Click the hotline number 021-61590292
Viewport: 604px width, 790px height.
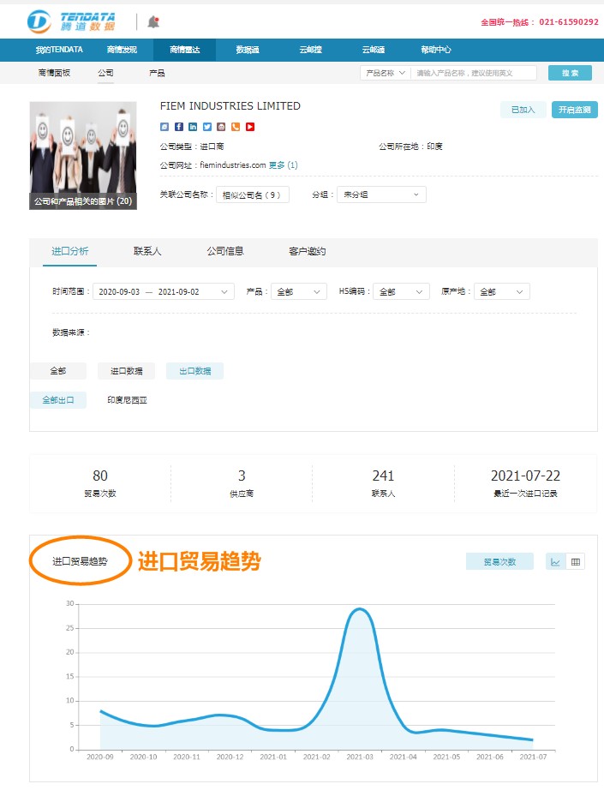pos(569,22)
